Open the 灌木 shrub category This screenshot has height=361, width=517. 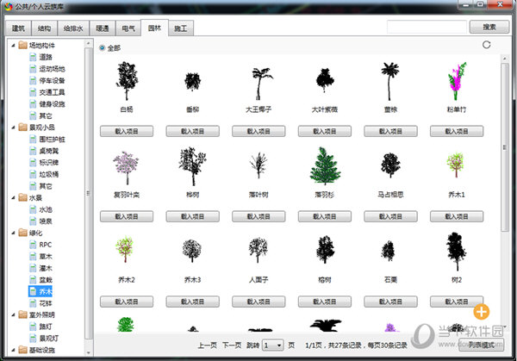pos(41,268)
